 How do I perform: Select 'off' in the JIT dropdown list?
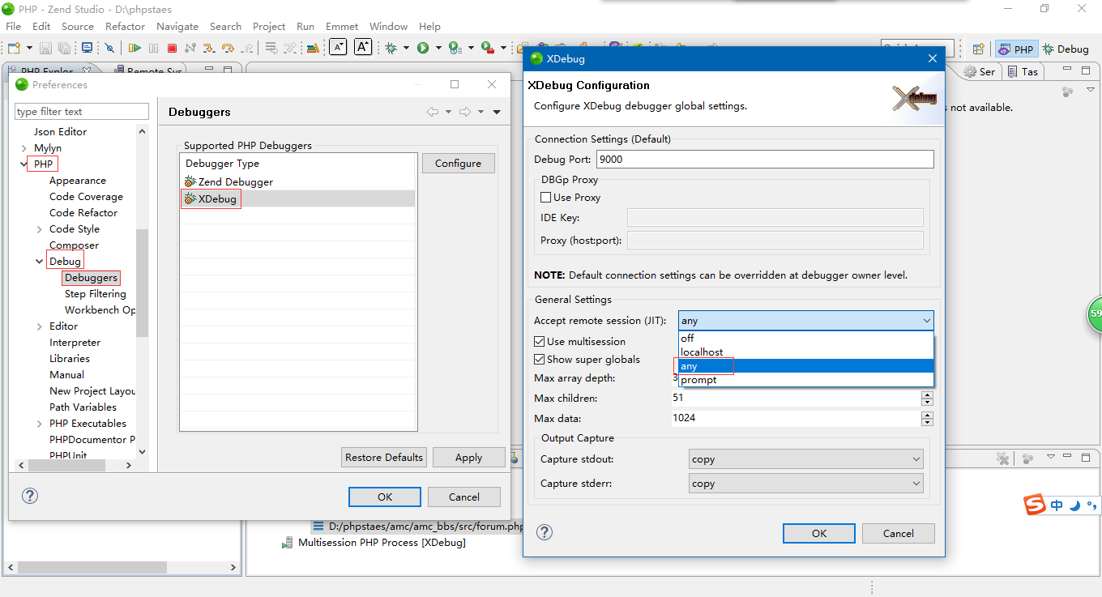coord(805,338)
